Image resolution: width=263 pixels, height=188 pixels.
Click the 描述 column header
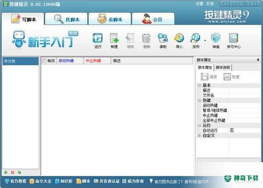[152, 61]
